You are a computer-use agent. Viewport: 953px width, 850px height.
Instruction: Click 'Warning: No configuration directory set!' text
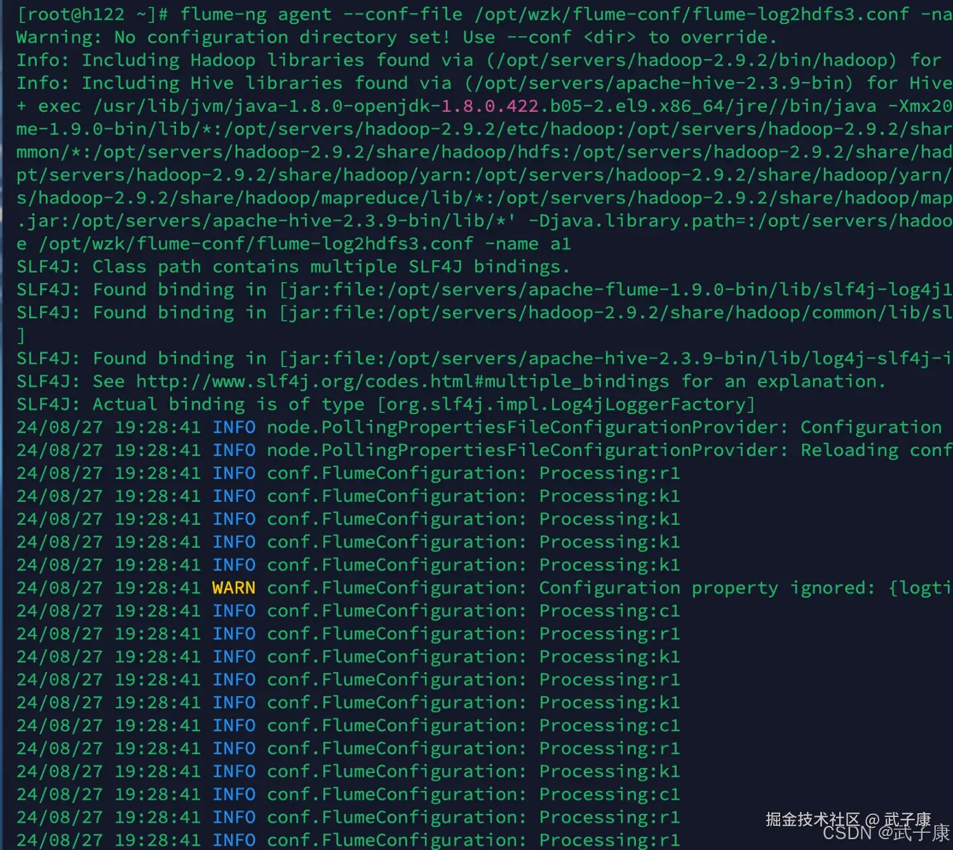click(x=233, y=37)
